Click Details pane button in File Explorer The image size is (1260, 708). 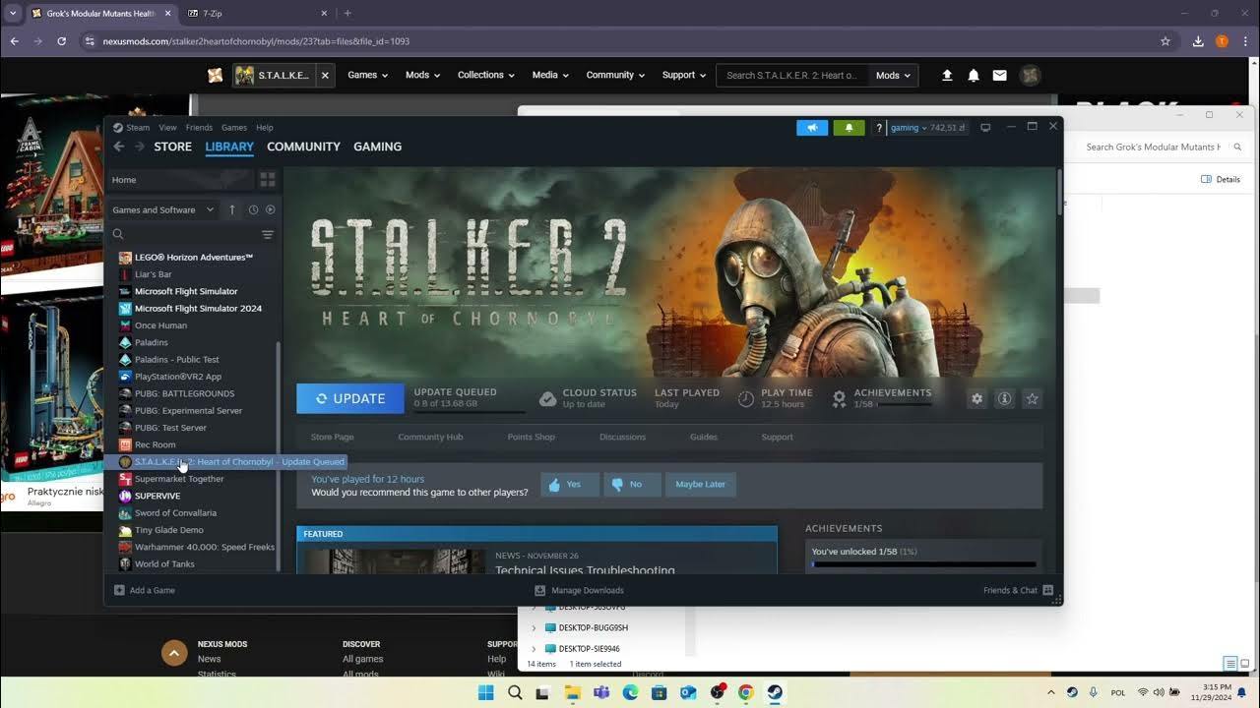pos(1221,179)
